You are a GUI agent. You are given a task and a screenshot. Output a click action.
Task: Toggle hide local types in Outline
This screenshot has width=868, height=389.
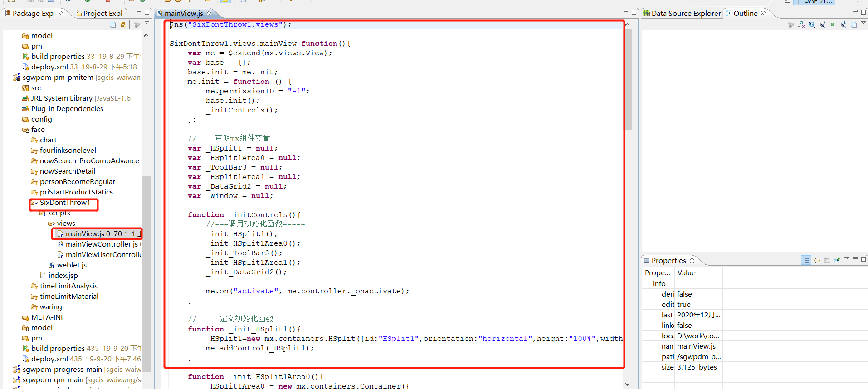click(x=843, y=24)
